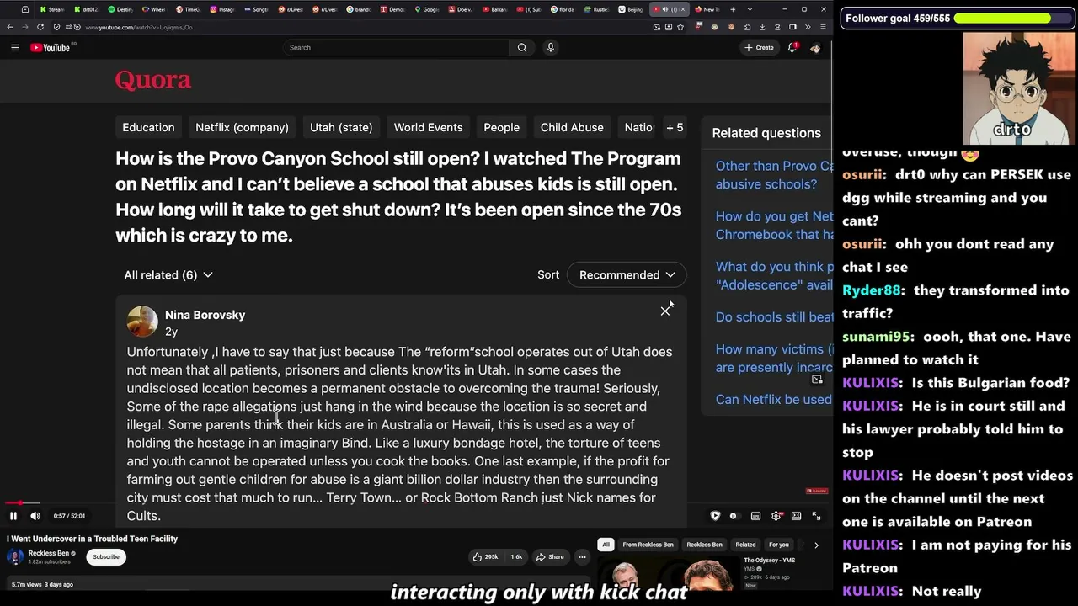Open the Can Netflix be used related question
Viewport: 1078px width, 606px height.
(775, 400)
